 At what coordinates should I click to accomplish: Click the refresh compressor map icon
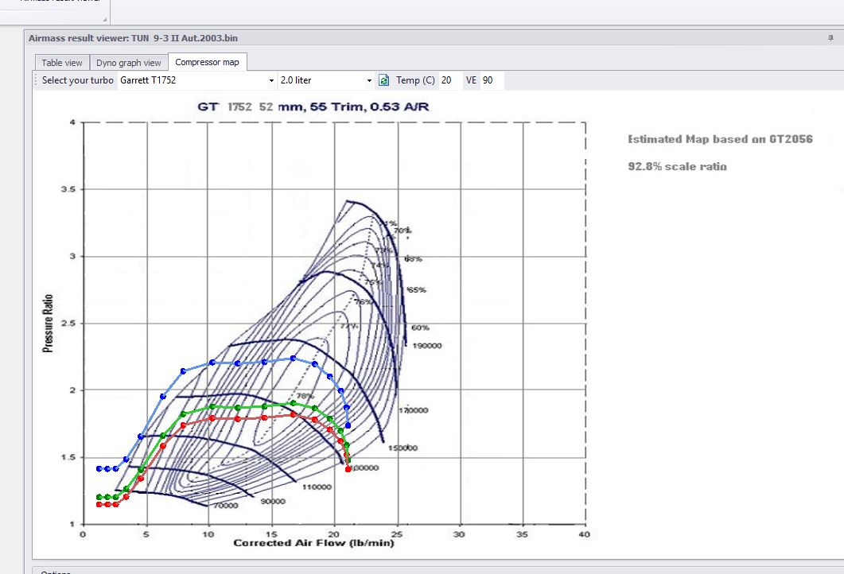click(x=383, y=80)
